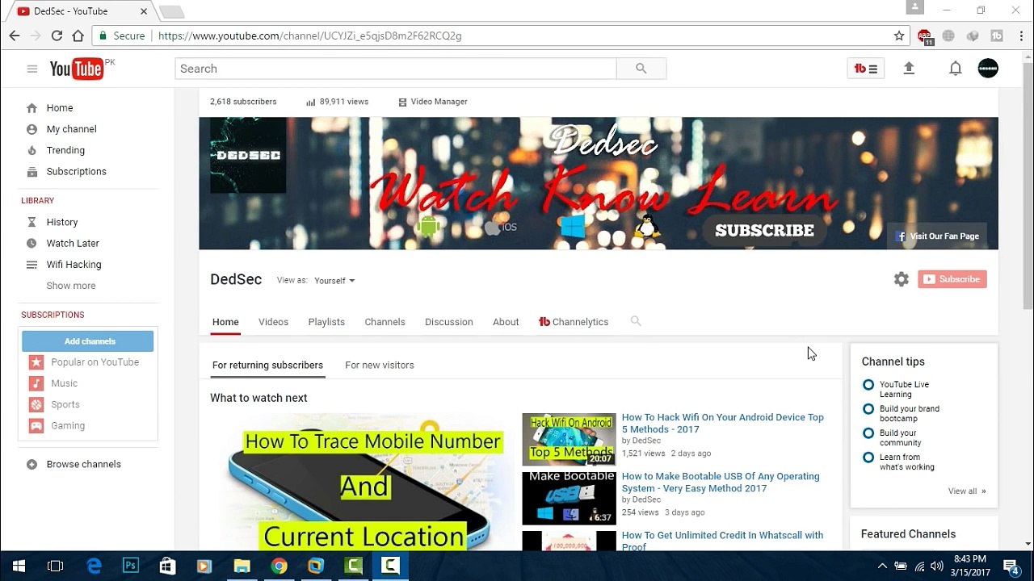This screenshot has height=581, width=1034.
Task: Click the Subscribe button
Action: 952,279
